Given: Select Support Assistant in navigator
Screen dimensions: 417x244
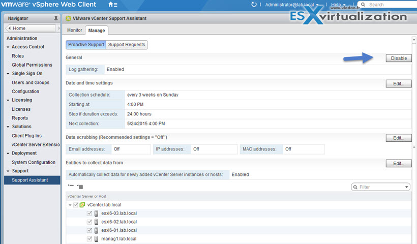Looking at the screenshot, I should [32, 180].
